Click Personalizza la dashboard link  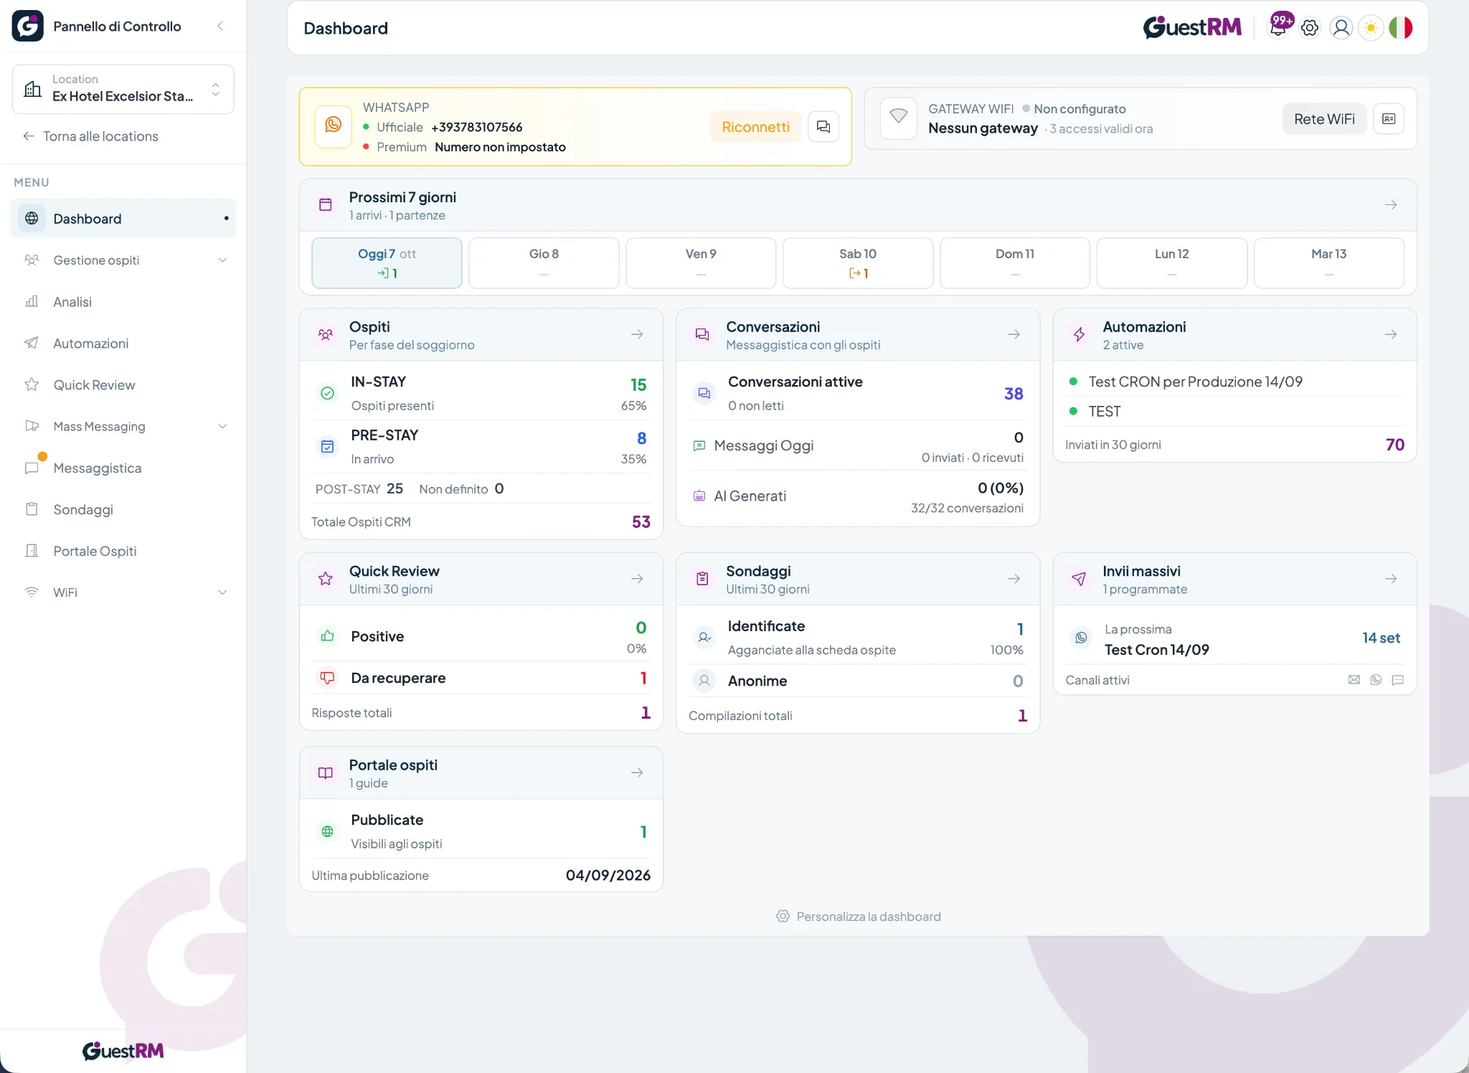coord(858,917)
